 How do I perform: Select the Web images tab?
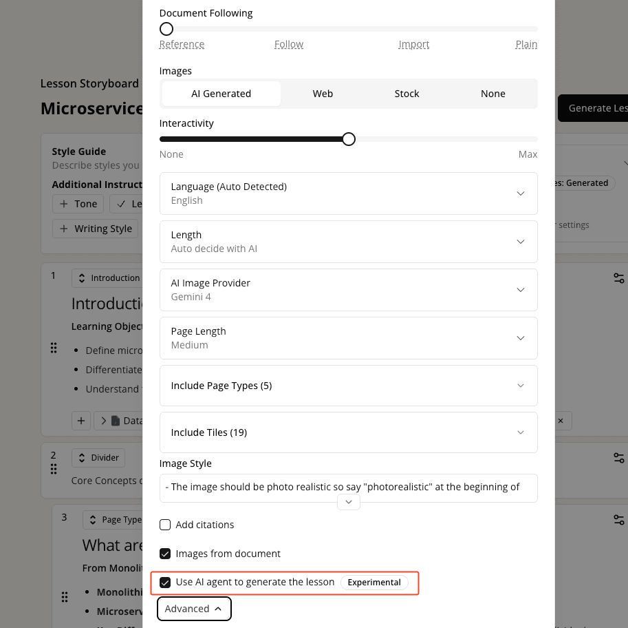click(x=323, y=94)
